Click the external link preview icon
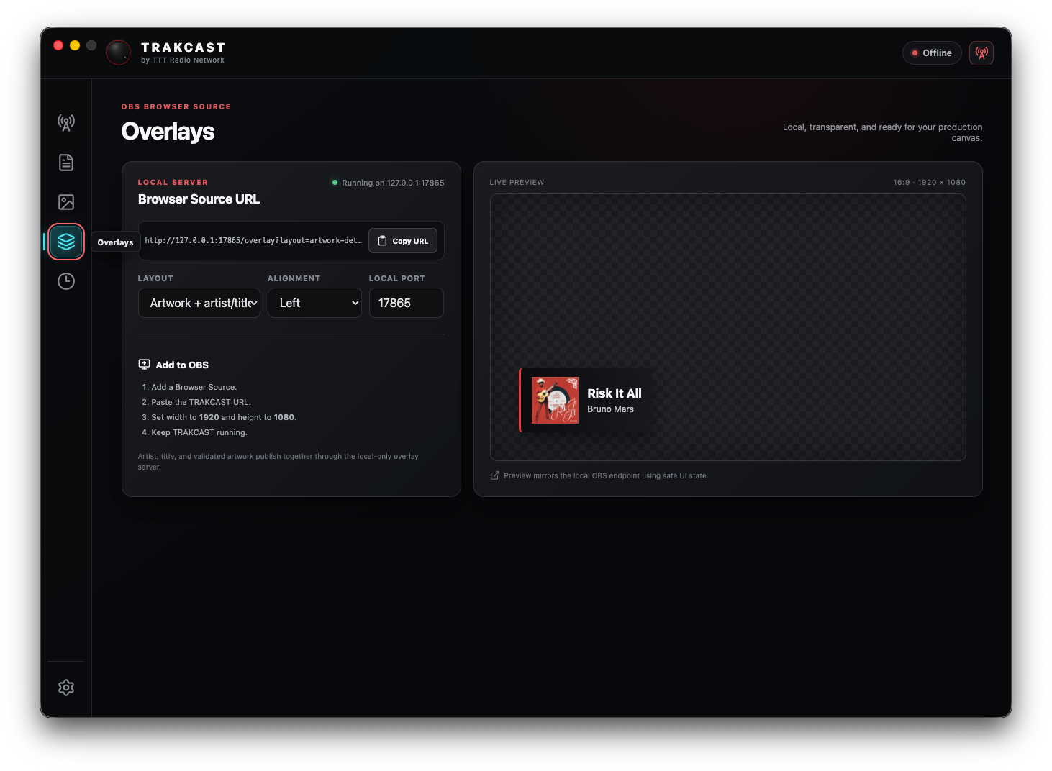The image size is (1052, 771). point(495,475)
